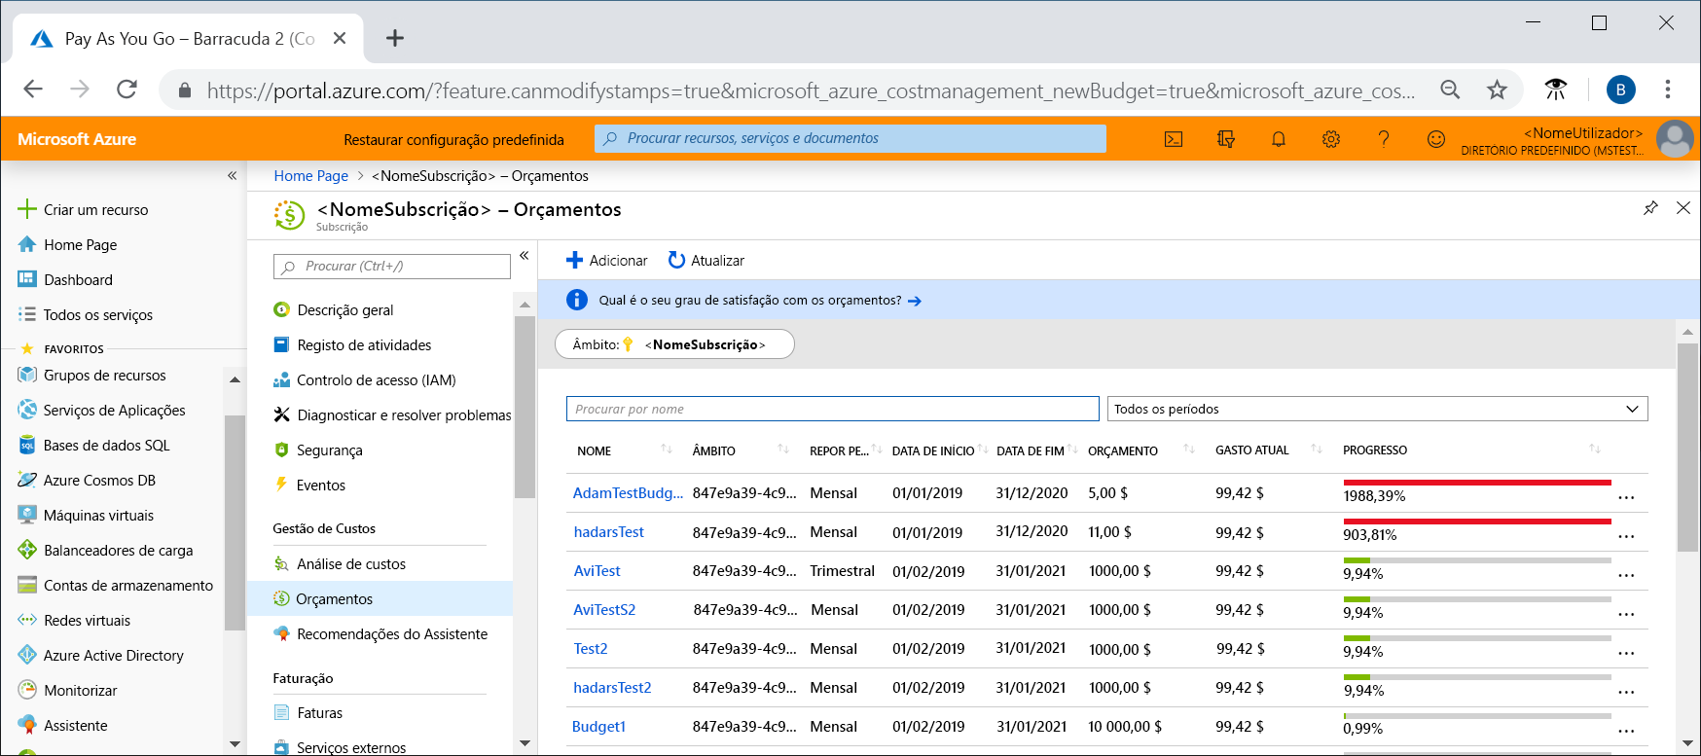Sort by the NOME column
The height and width of the screenshot is (756, 1701).
pos(594,450)
